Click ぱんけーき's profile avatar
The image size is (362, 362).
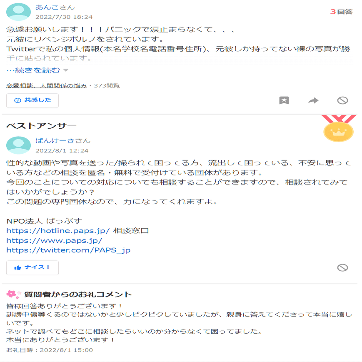pyautogui.click(x=18, y=145)
